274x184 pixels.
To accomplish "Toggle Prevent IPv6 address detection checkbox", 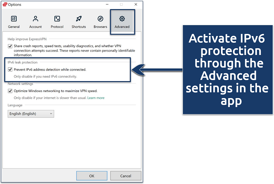I will [x=10, y=70].
